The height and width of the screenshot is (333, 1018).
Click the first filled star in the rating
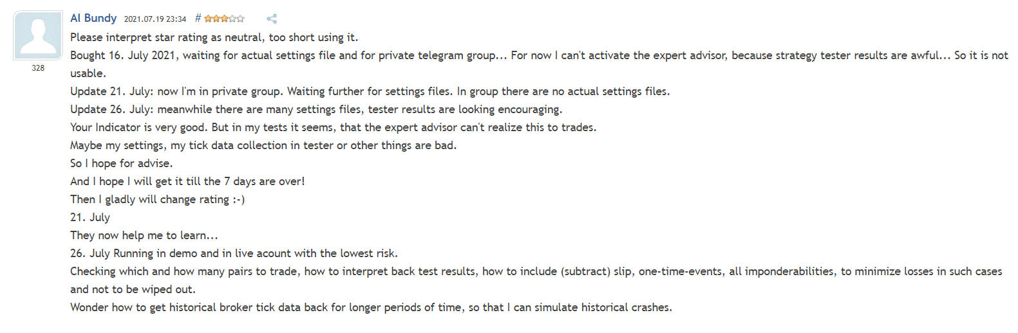click(208, 19)
